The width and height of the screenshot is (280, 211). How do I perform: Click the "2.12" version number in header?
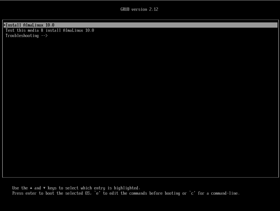[154, 9]
